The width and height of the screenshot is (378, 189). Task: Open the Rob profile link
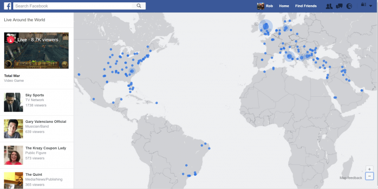click(x=269, y=6)
